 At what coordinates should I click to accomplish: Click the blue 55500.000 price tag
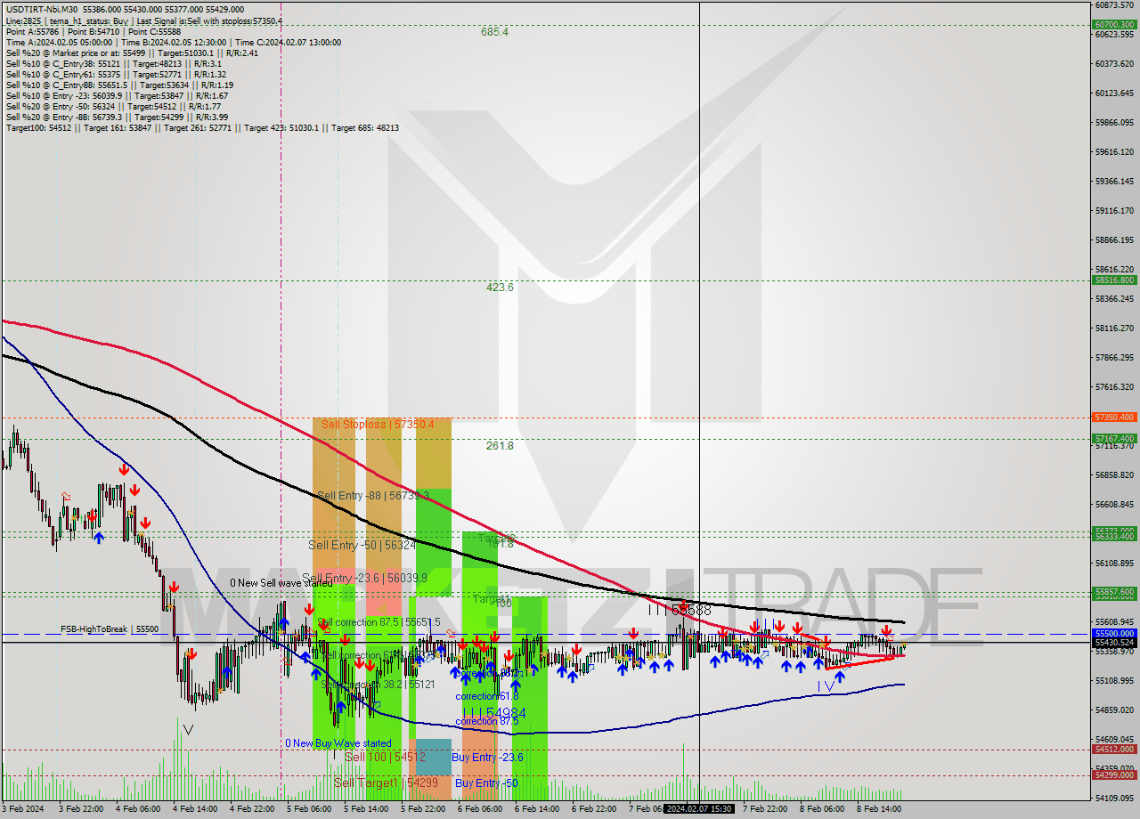coord(1114,633)
